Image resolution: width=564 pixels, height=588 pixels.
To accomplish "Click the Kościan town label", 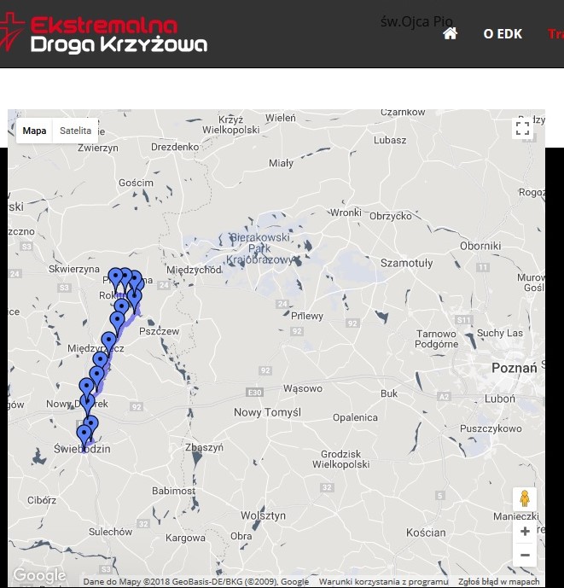I will tap(426, 533).
